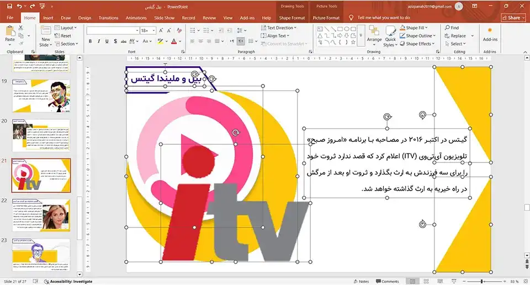Start slideshow from beginning icon in title bar
This screenshot has width=530, height=285.
(43, 7)
